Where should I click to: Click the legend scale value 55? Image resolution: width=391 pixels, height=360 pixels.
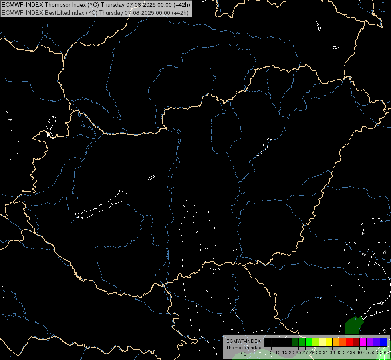click(380, 352)
